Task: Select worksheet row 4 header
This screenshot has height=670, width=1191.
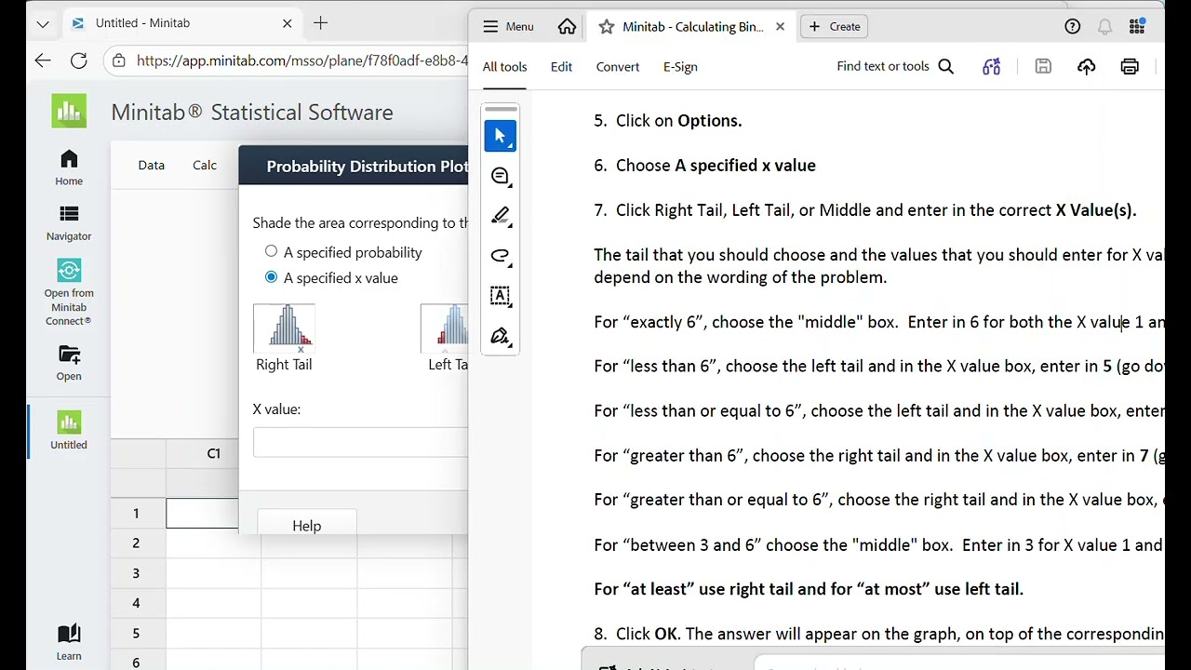Action: [x=136, y=603]
